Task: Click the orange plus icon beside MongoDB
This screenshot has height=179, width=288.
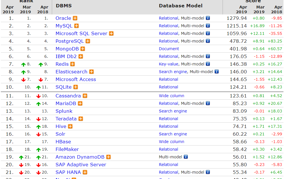Action: (x=83, y=49)
